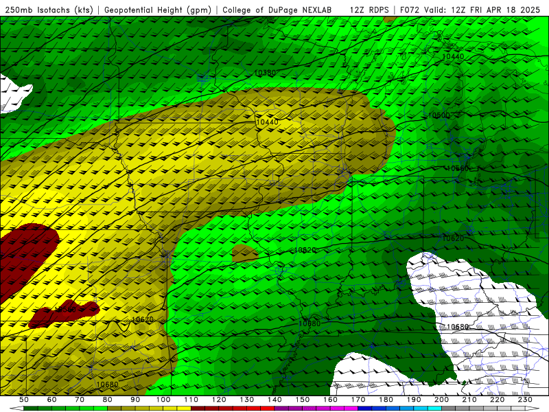Click the colorbar label 220
Screen dimensions: 549x412
pos(497,400)
